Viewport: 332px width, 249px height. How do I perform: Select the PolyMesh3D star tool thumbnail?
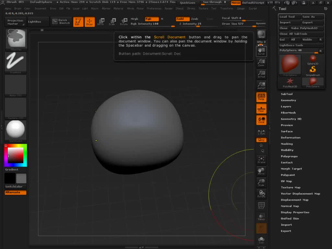point(290,83)
